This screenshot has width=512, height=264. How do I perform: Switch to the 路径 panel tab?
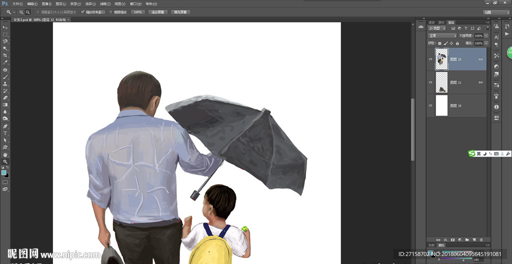click(441, 22)
